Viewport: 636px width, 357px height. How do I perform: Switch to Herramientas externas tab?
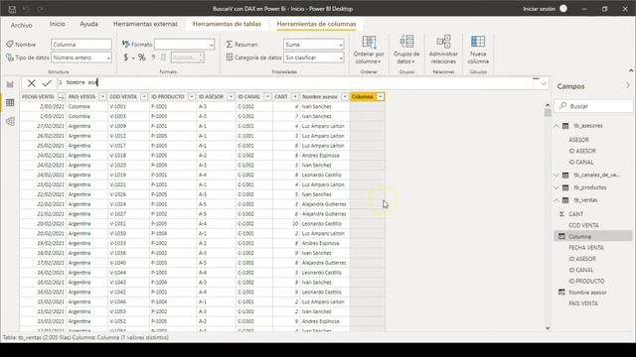coord(145,24)
